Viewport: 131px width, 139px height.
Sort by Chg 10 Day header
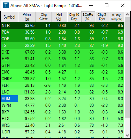(x=74, y=17)
